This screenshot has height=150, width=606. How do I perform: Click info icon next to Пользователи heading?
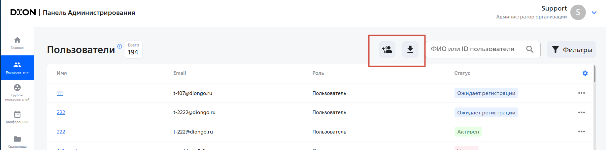pyautogui.click(x=120, y=46)
